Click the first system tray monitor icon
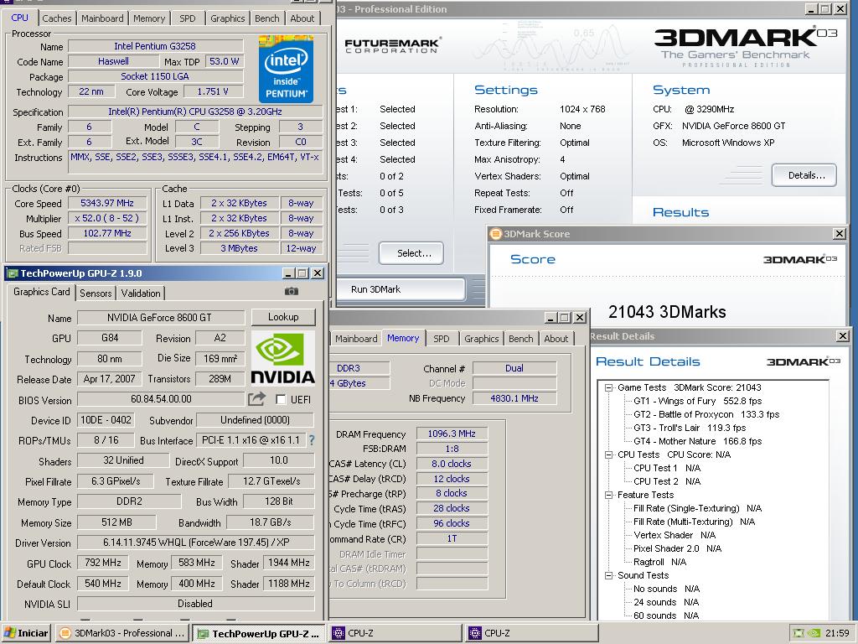The width and height of the screenshot is (858, 644). tap(799, 633)
